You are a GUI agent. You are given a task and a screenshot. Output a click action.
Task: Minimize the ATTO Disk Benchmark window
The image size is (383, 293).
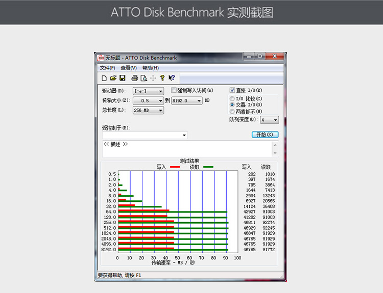pyautogui.click(x=249, y=57)
